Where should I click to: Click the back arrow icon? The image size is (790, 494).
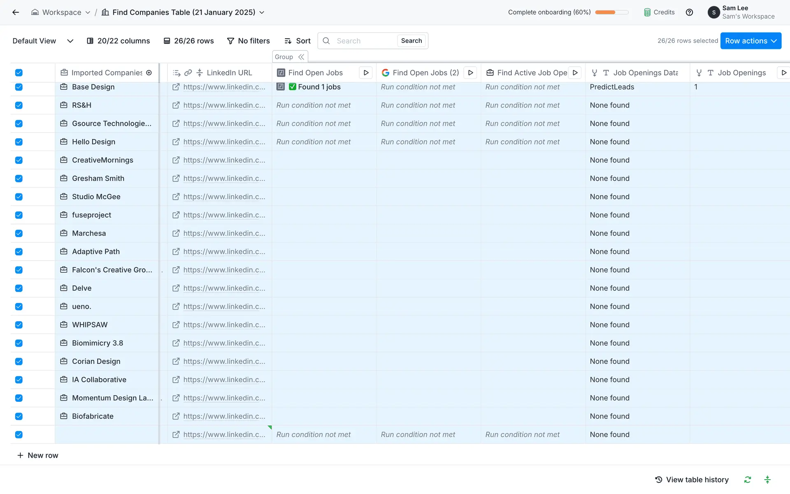(16, 12)
